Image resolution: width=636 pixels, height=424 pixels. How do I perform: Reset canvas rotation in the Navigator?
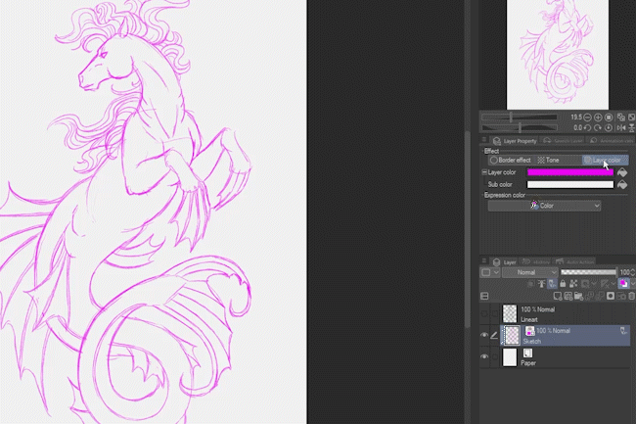pyautogui.click(x=609, y=128)
